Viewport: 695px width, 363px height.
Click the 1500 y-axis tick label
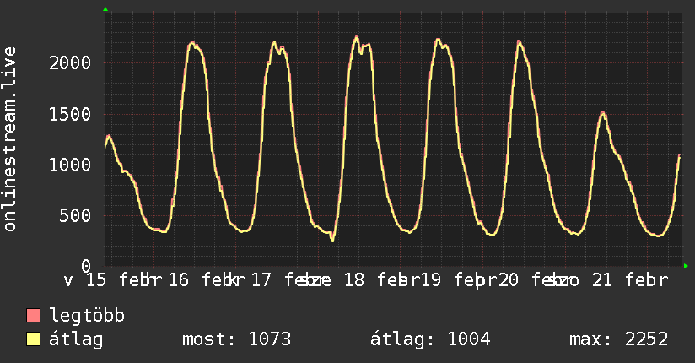click(69, 114)
